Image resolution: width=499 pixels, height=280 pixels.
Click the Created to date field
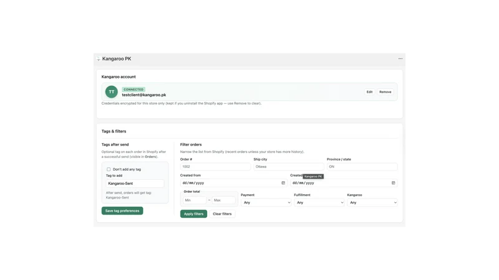pyautogui.click(x=344, y=183)
